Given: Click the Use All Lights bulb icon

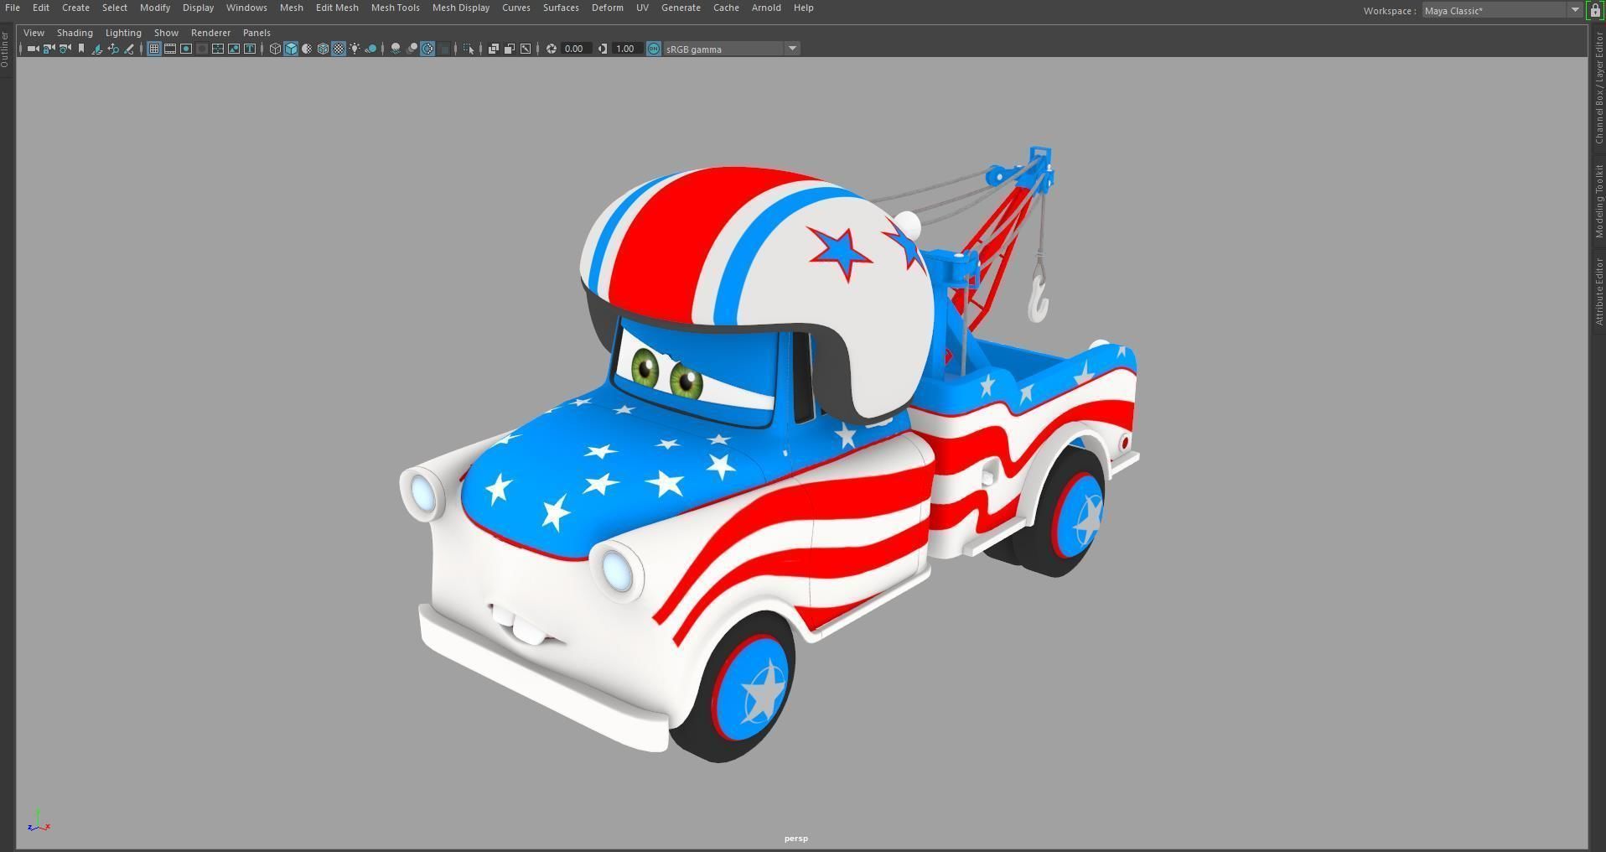Looking at the screenshot, I should pos(355,49).
